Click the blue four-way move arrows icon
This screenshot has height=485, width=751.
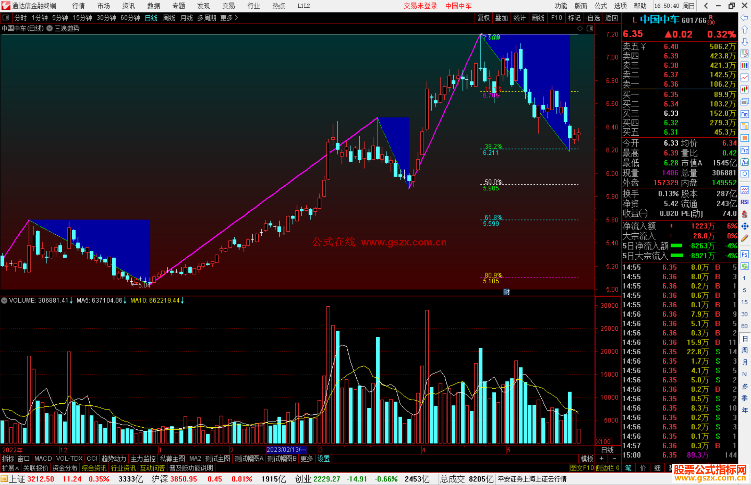click(x=744, y=226)
